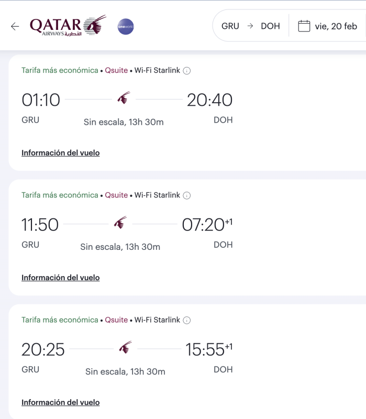Open the calendar icon date picker
Image resolution: width=366 pixels, height=419 pixels.
(304, 26)
